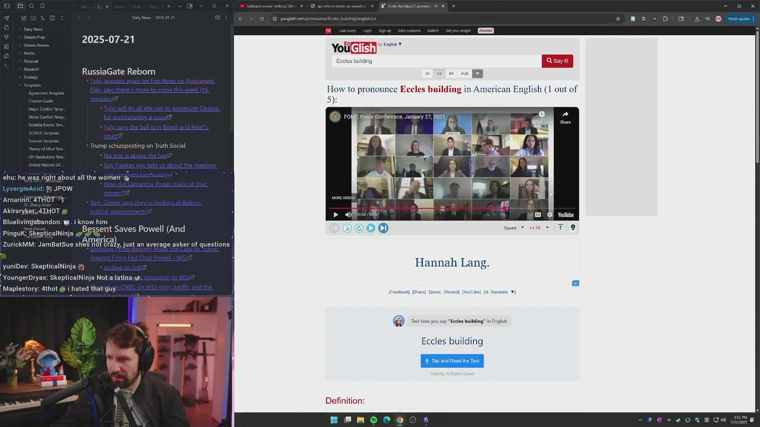This screenshot has height=427, width=760.
Task: Open Obsidian file explorer folder icon
Action: pyautogui.click(x=20, y=6)
